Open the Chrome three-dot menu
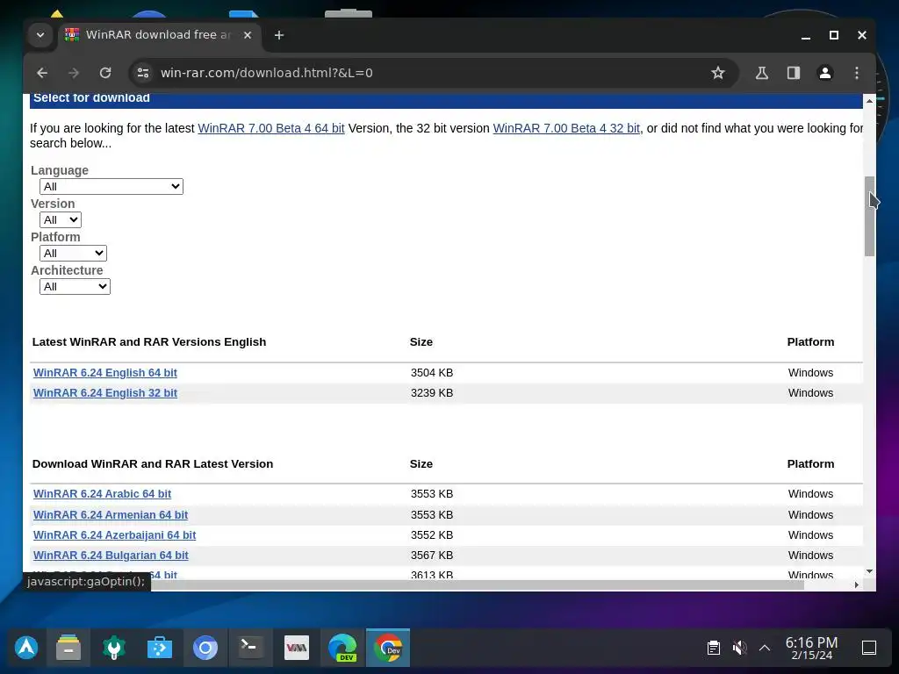The width and height of the screenshot is (899, 674). pos(857,73)
